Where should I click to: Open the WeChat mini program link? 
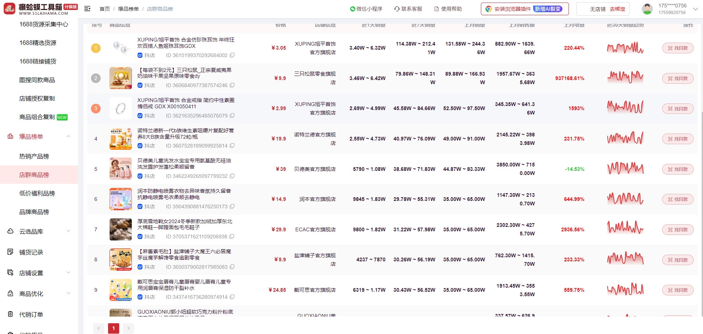366,9
